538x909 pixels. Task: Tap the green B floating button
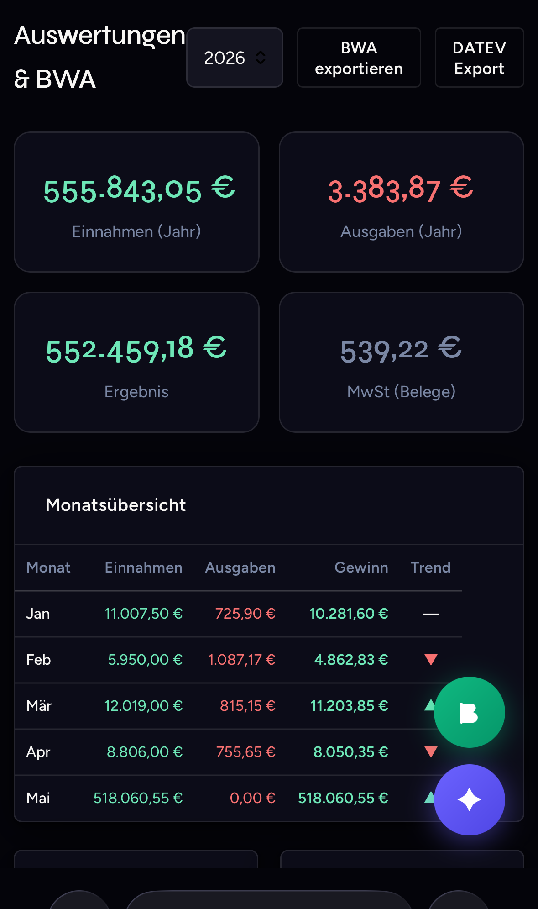click(x=469, y=712)
